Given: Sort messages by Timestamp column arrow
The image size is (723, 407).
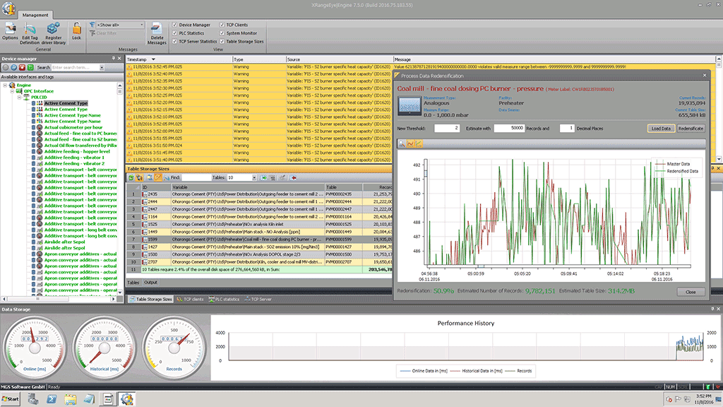Looking at the screenshot, I should [x=153, y=59].
